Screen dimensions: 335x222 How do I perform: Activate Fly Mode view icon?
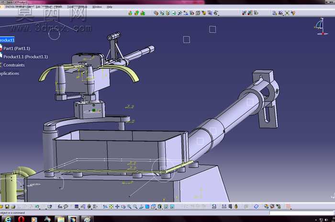105,207
